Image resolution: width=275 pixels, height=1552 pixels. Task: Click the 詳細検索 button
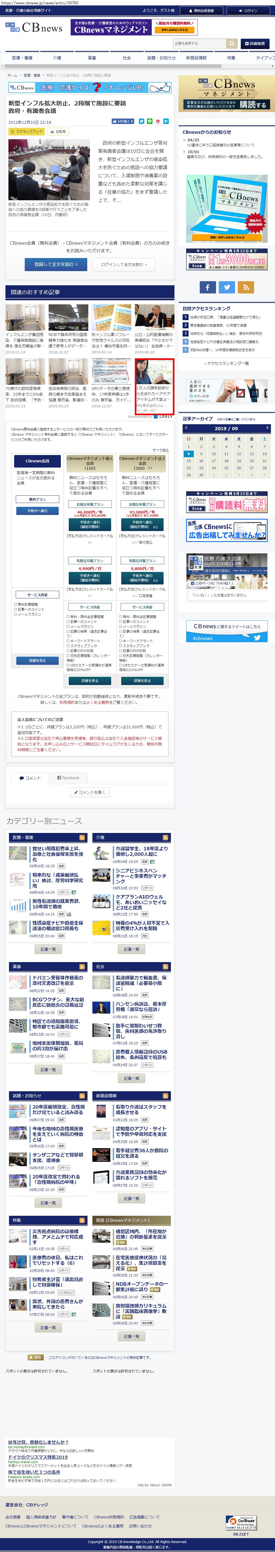point(255,43)
